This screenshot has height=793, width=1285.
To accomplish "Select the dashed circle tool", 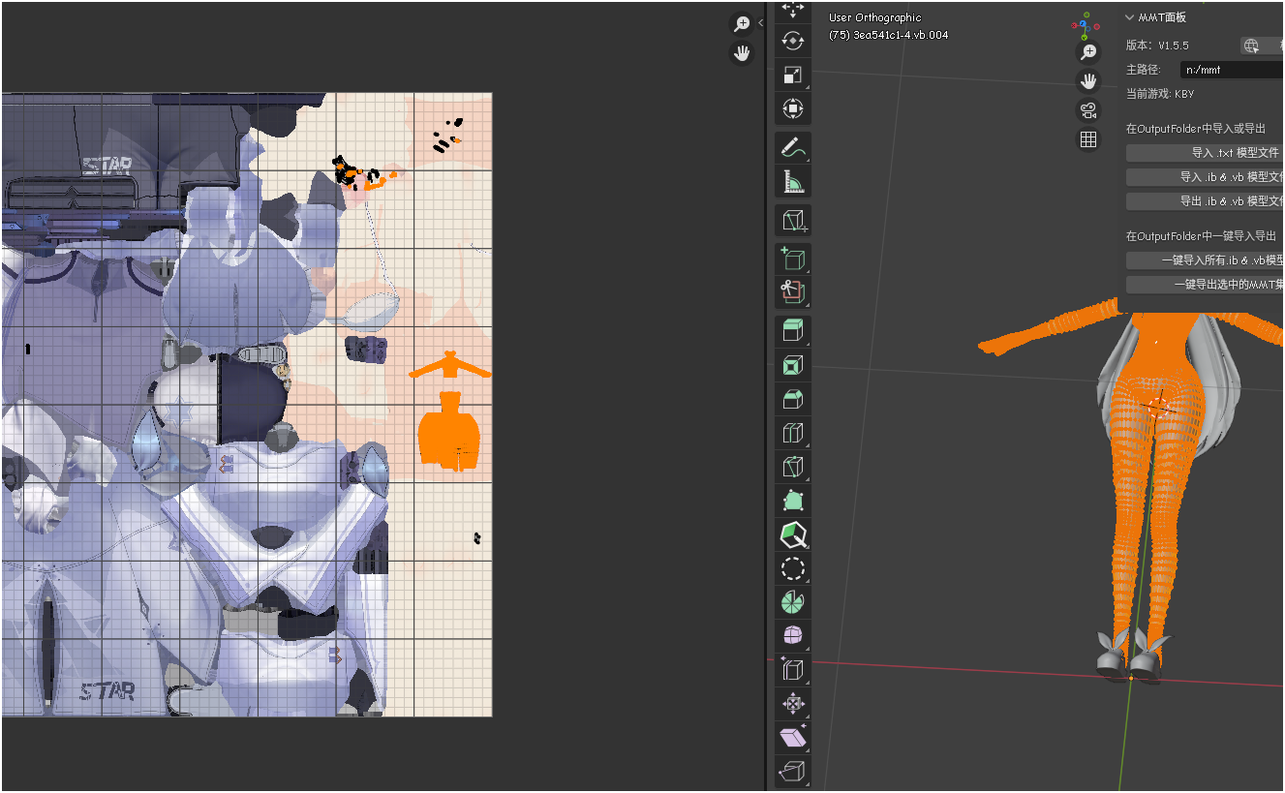I will tap(793, 568).
